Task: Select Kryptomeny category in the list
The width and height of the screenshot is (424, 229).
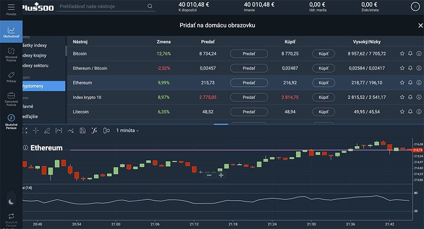Action: tap(43, 86)
